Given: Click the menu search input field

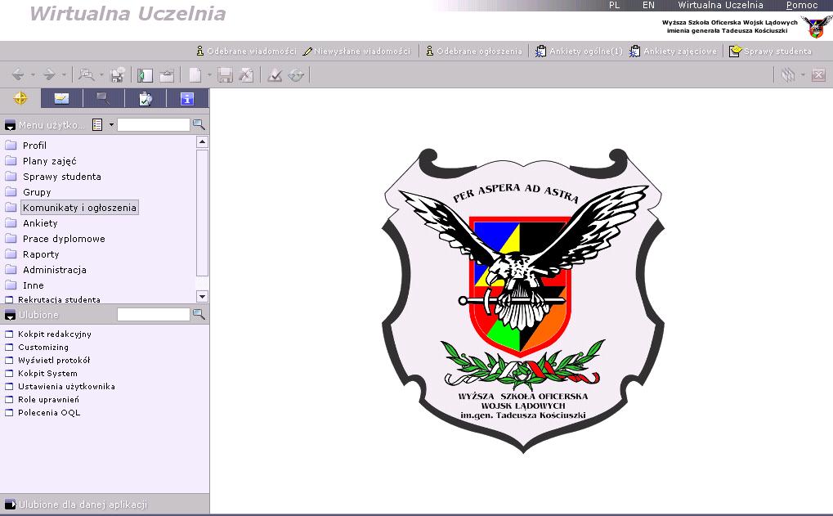Looking at the screenshot, I should pos(153,125).
